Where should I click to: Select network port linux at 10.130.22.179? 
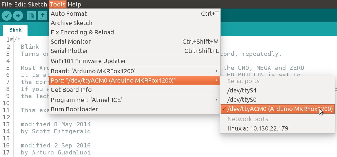click(278, 128)
